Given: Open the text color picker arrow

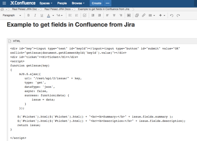Looking at the screenshot, I should tap(53, 15).
